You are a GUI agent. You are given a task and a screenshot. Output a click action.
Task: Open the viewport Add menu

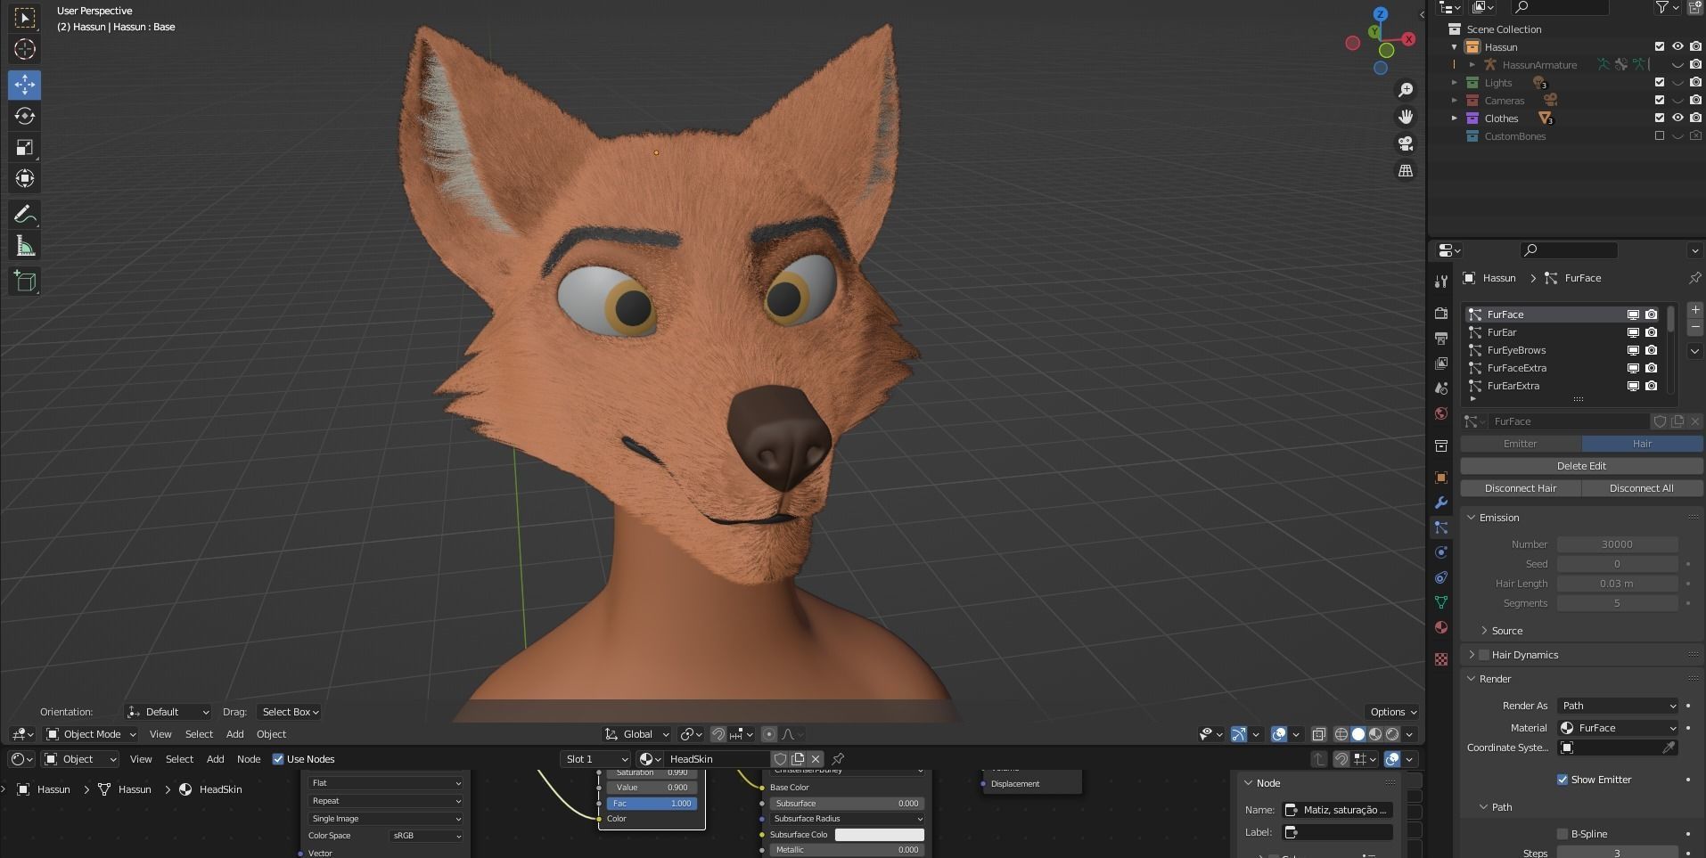pos(234,734)
